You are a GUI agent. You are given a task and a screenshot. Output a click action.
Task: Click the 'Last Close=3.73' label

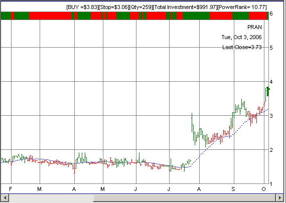click(x=242, y=47)
